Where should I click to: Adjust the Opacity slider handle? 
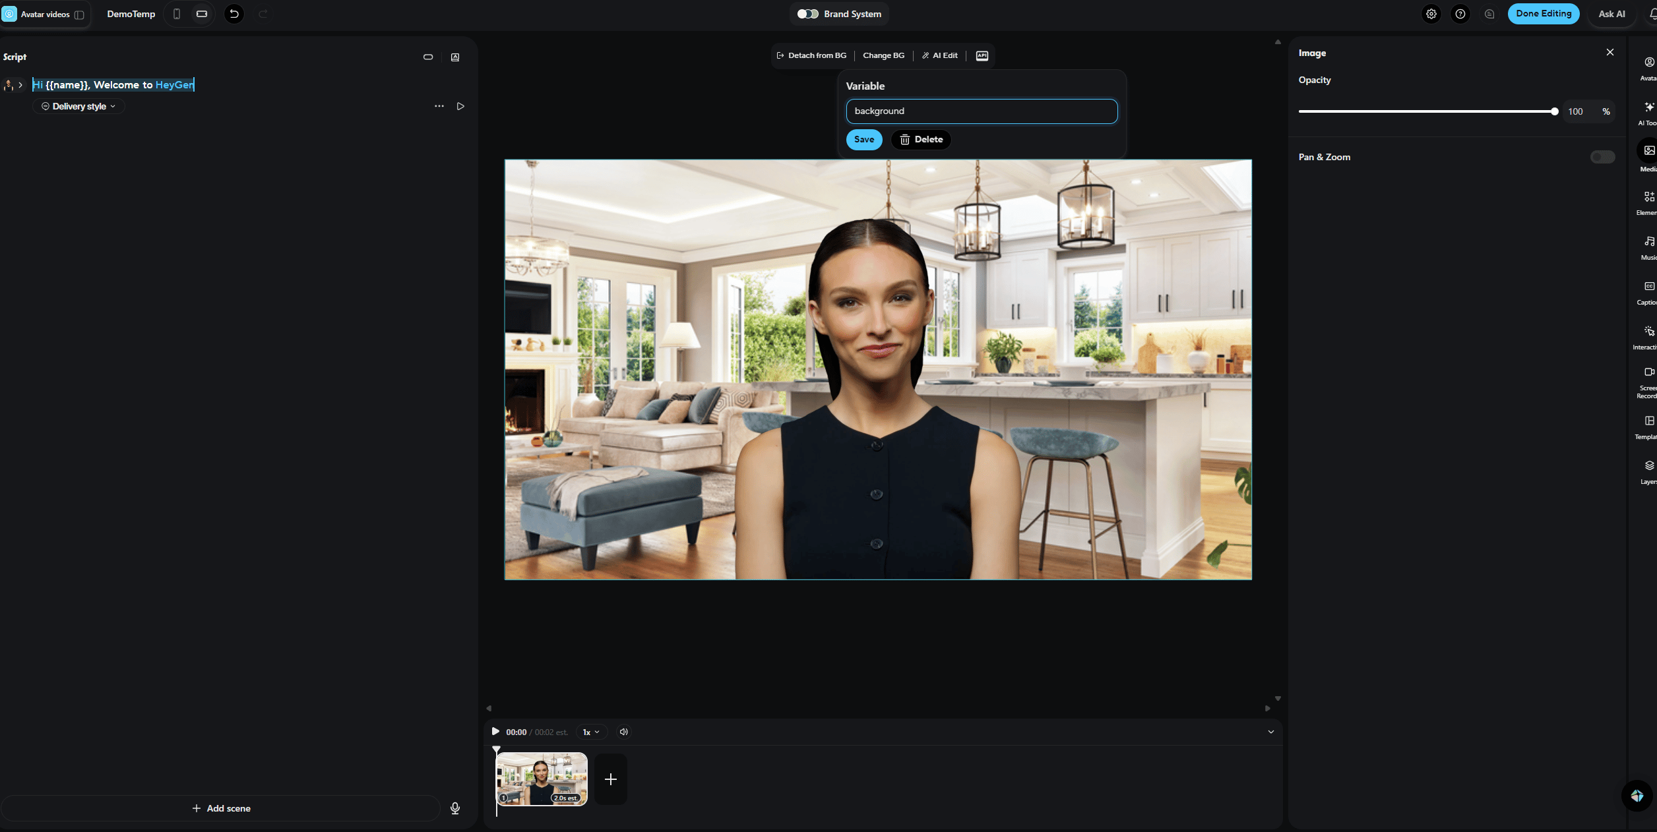pyautogui.click(x=1555, y=111)
